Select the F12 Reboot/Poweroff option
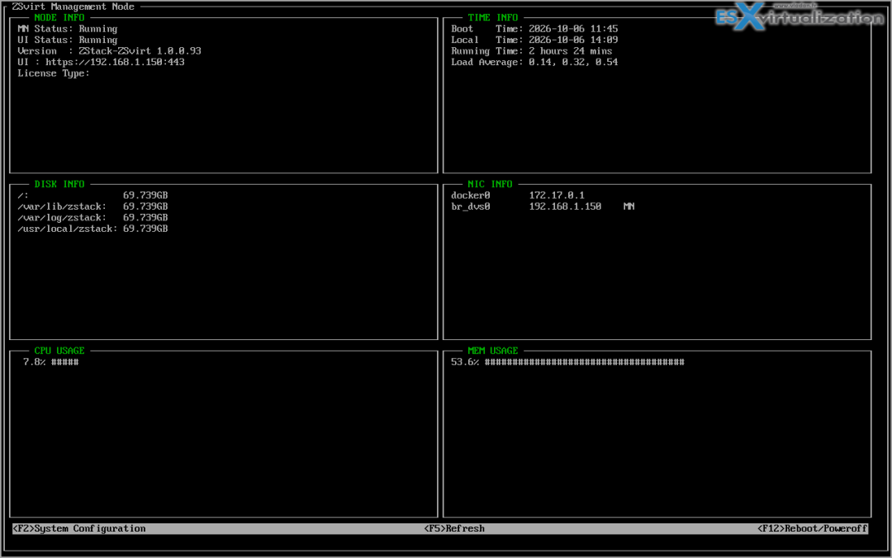Image resolution: width=892 pixels, height=558 pixels. pyautogui.click(x=812, y=528)
